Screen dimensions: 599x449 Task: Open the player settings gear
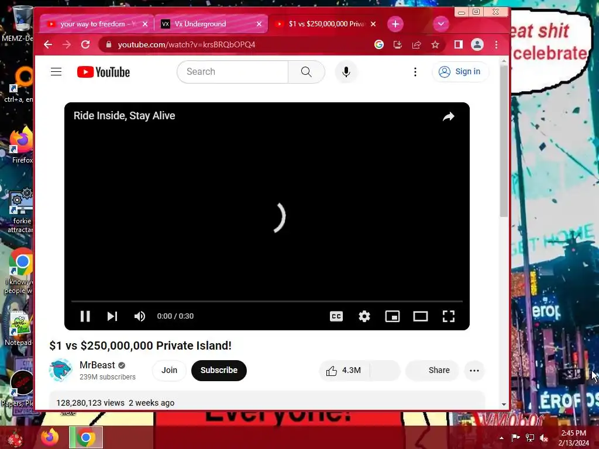click(x=364, y=316)
